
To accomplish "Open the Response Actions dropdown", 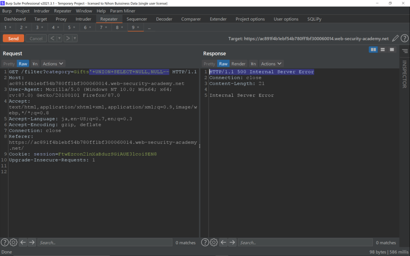I will pos(271,64).
